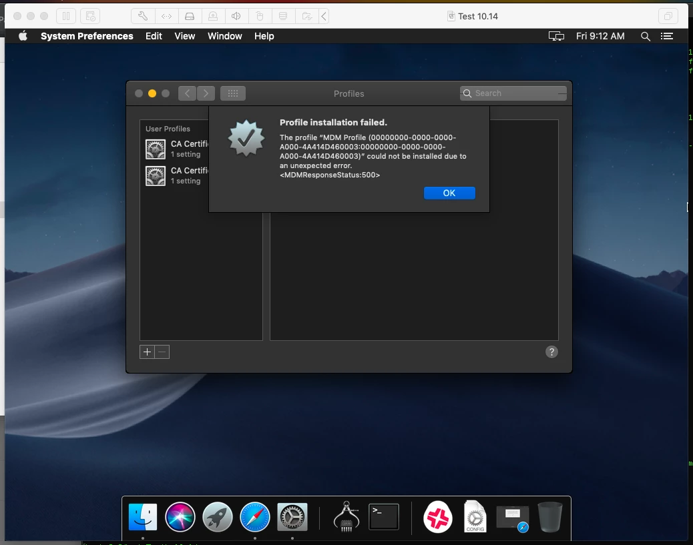Viewport: 693px width, 545px height.
Task: Open the Apple menu
Action: (23, 36)
